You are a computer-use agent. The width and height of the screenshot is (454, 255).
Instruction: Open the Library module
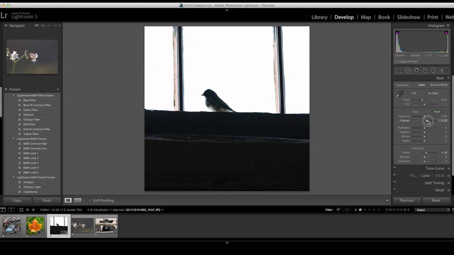click(319, 17)
